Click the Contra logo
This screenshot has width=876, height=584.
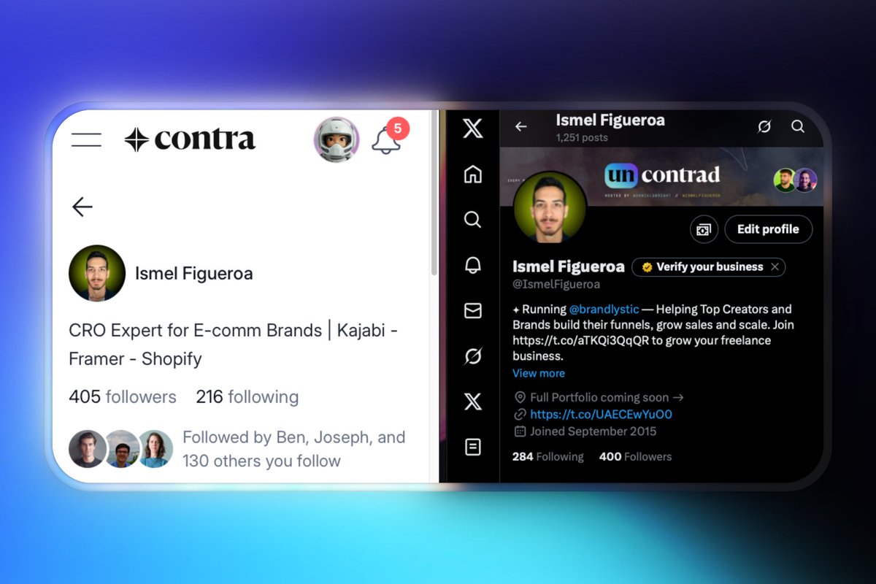coord(190,139)
